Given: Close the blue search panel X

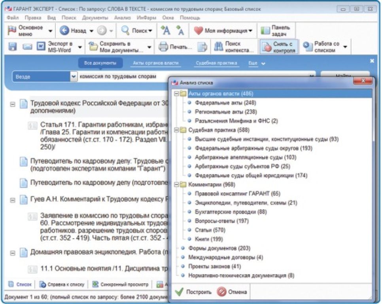Looking at the screenshot, I should [372, 61].
